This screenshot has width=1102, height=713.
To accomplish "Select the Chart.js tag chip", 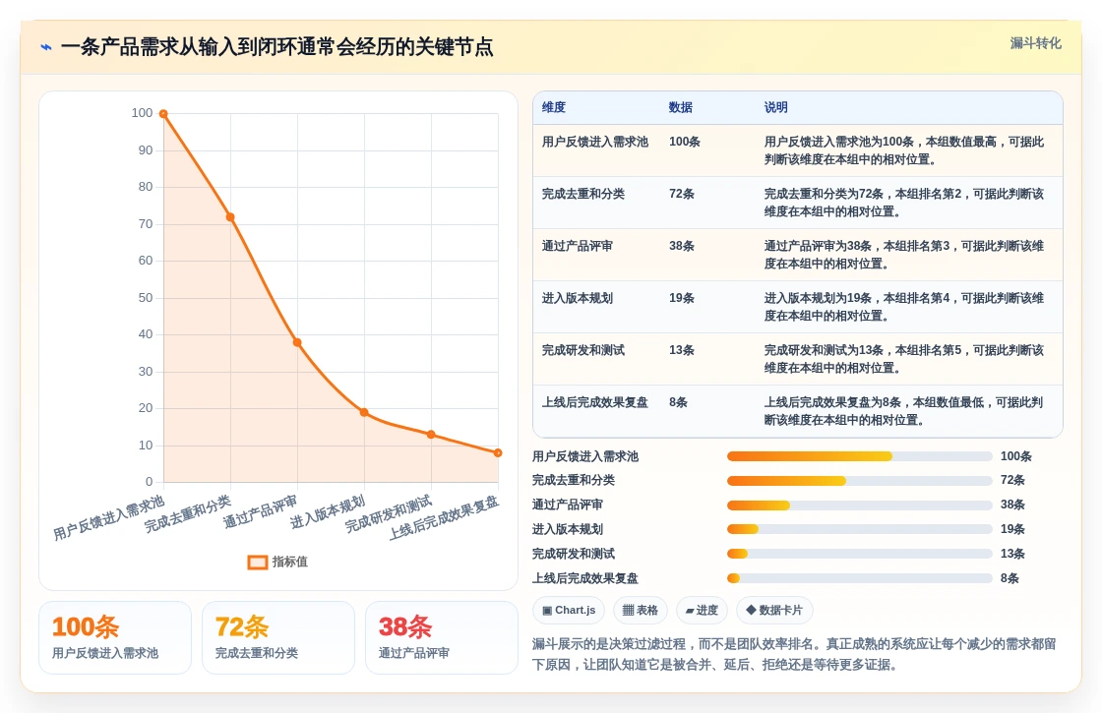I will coord(569,610).
